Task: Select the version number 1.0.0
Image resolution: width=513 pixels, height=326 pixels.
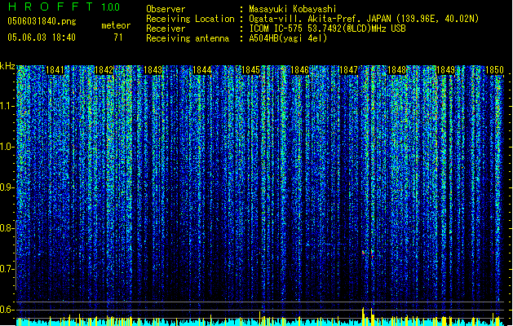Action: click(x=111, y=7)
